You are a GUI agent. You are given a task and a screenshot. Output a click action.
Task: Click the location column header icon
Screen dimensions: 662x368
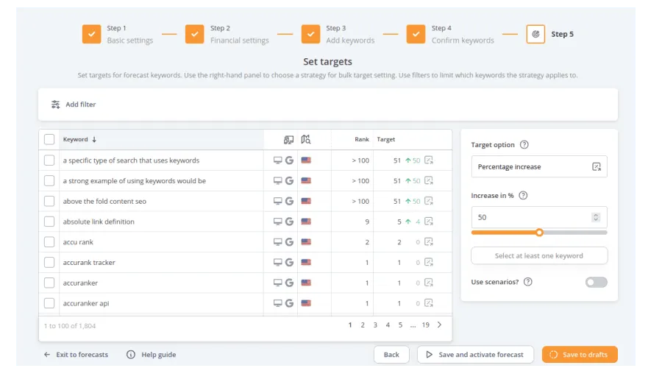coord(306,139)
